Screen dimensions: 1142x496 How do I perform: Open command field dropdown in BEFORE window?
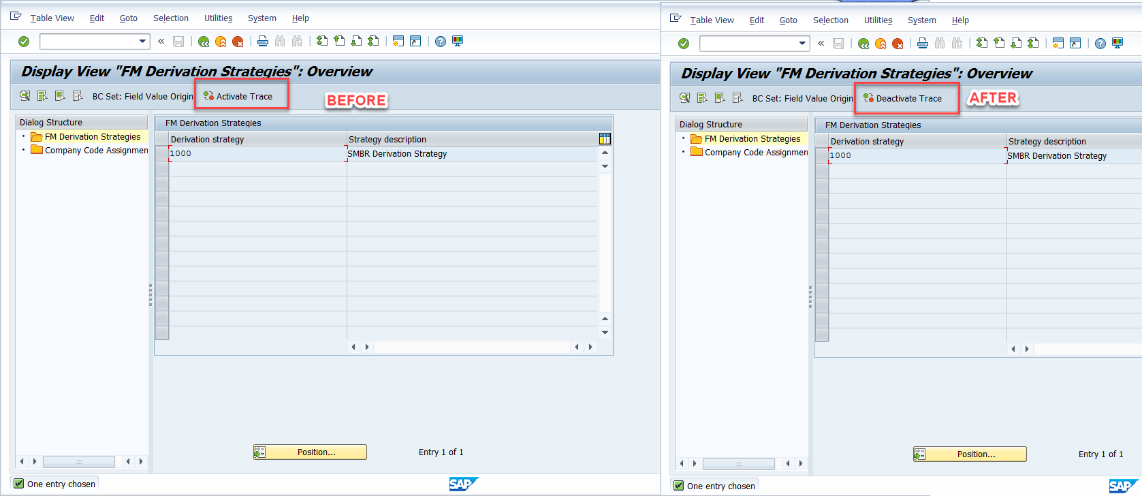click(142, 42)
